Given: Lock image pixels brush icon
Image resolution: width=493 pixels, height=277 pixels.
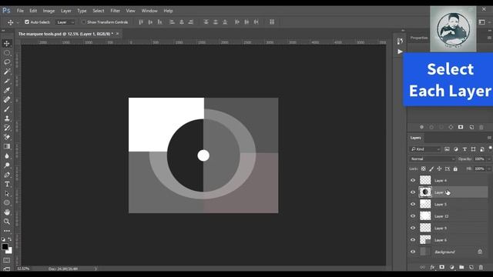Looking at the screenshot, I should pos(431,169).
